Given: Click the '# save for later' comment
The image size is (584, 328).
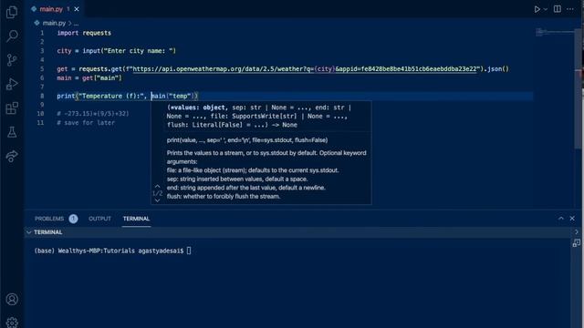Looking at the screenshot, I should [x=86, y=123].
